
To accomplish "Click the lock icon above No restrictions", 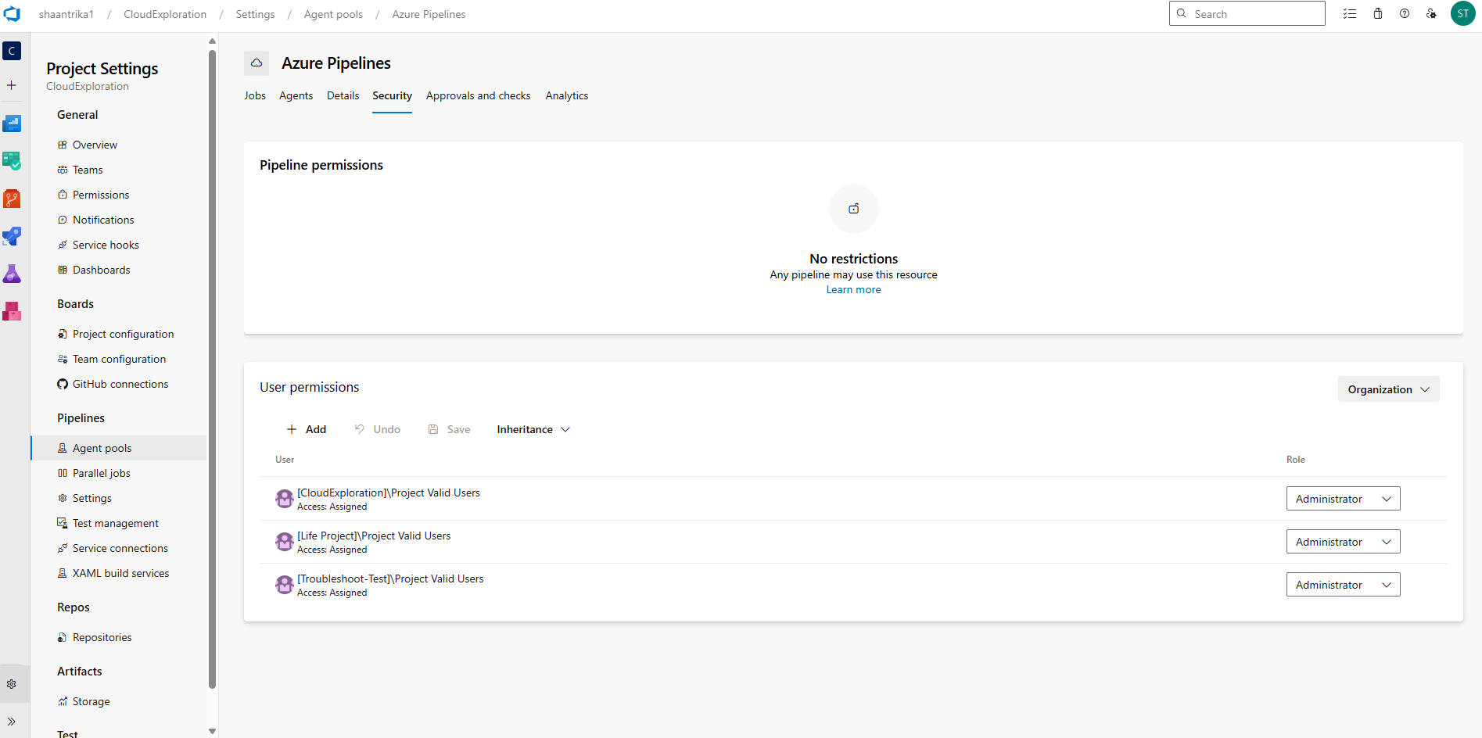I will tap(854, 209).
